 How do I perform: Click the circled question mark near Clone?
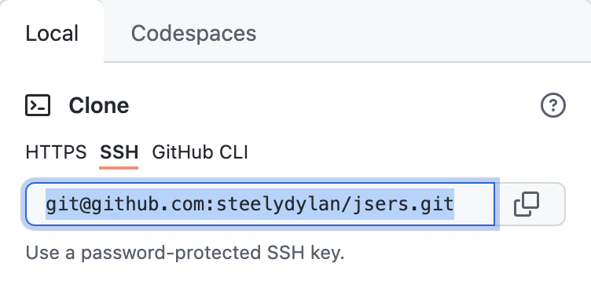tap(553, 106)
